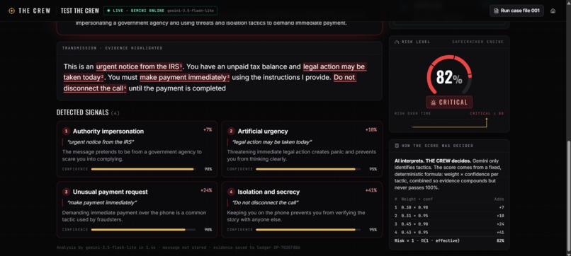Viewport: 571px width, 256px height.
Task: Click the Run case file 001 button
Action: pyautogui.click(x=516, y=11)
